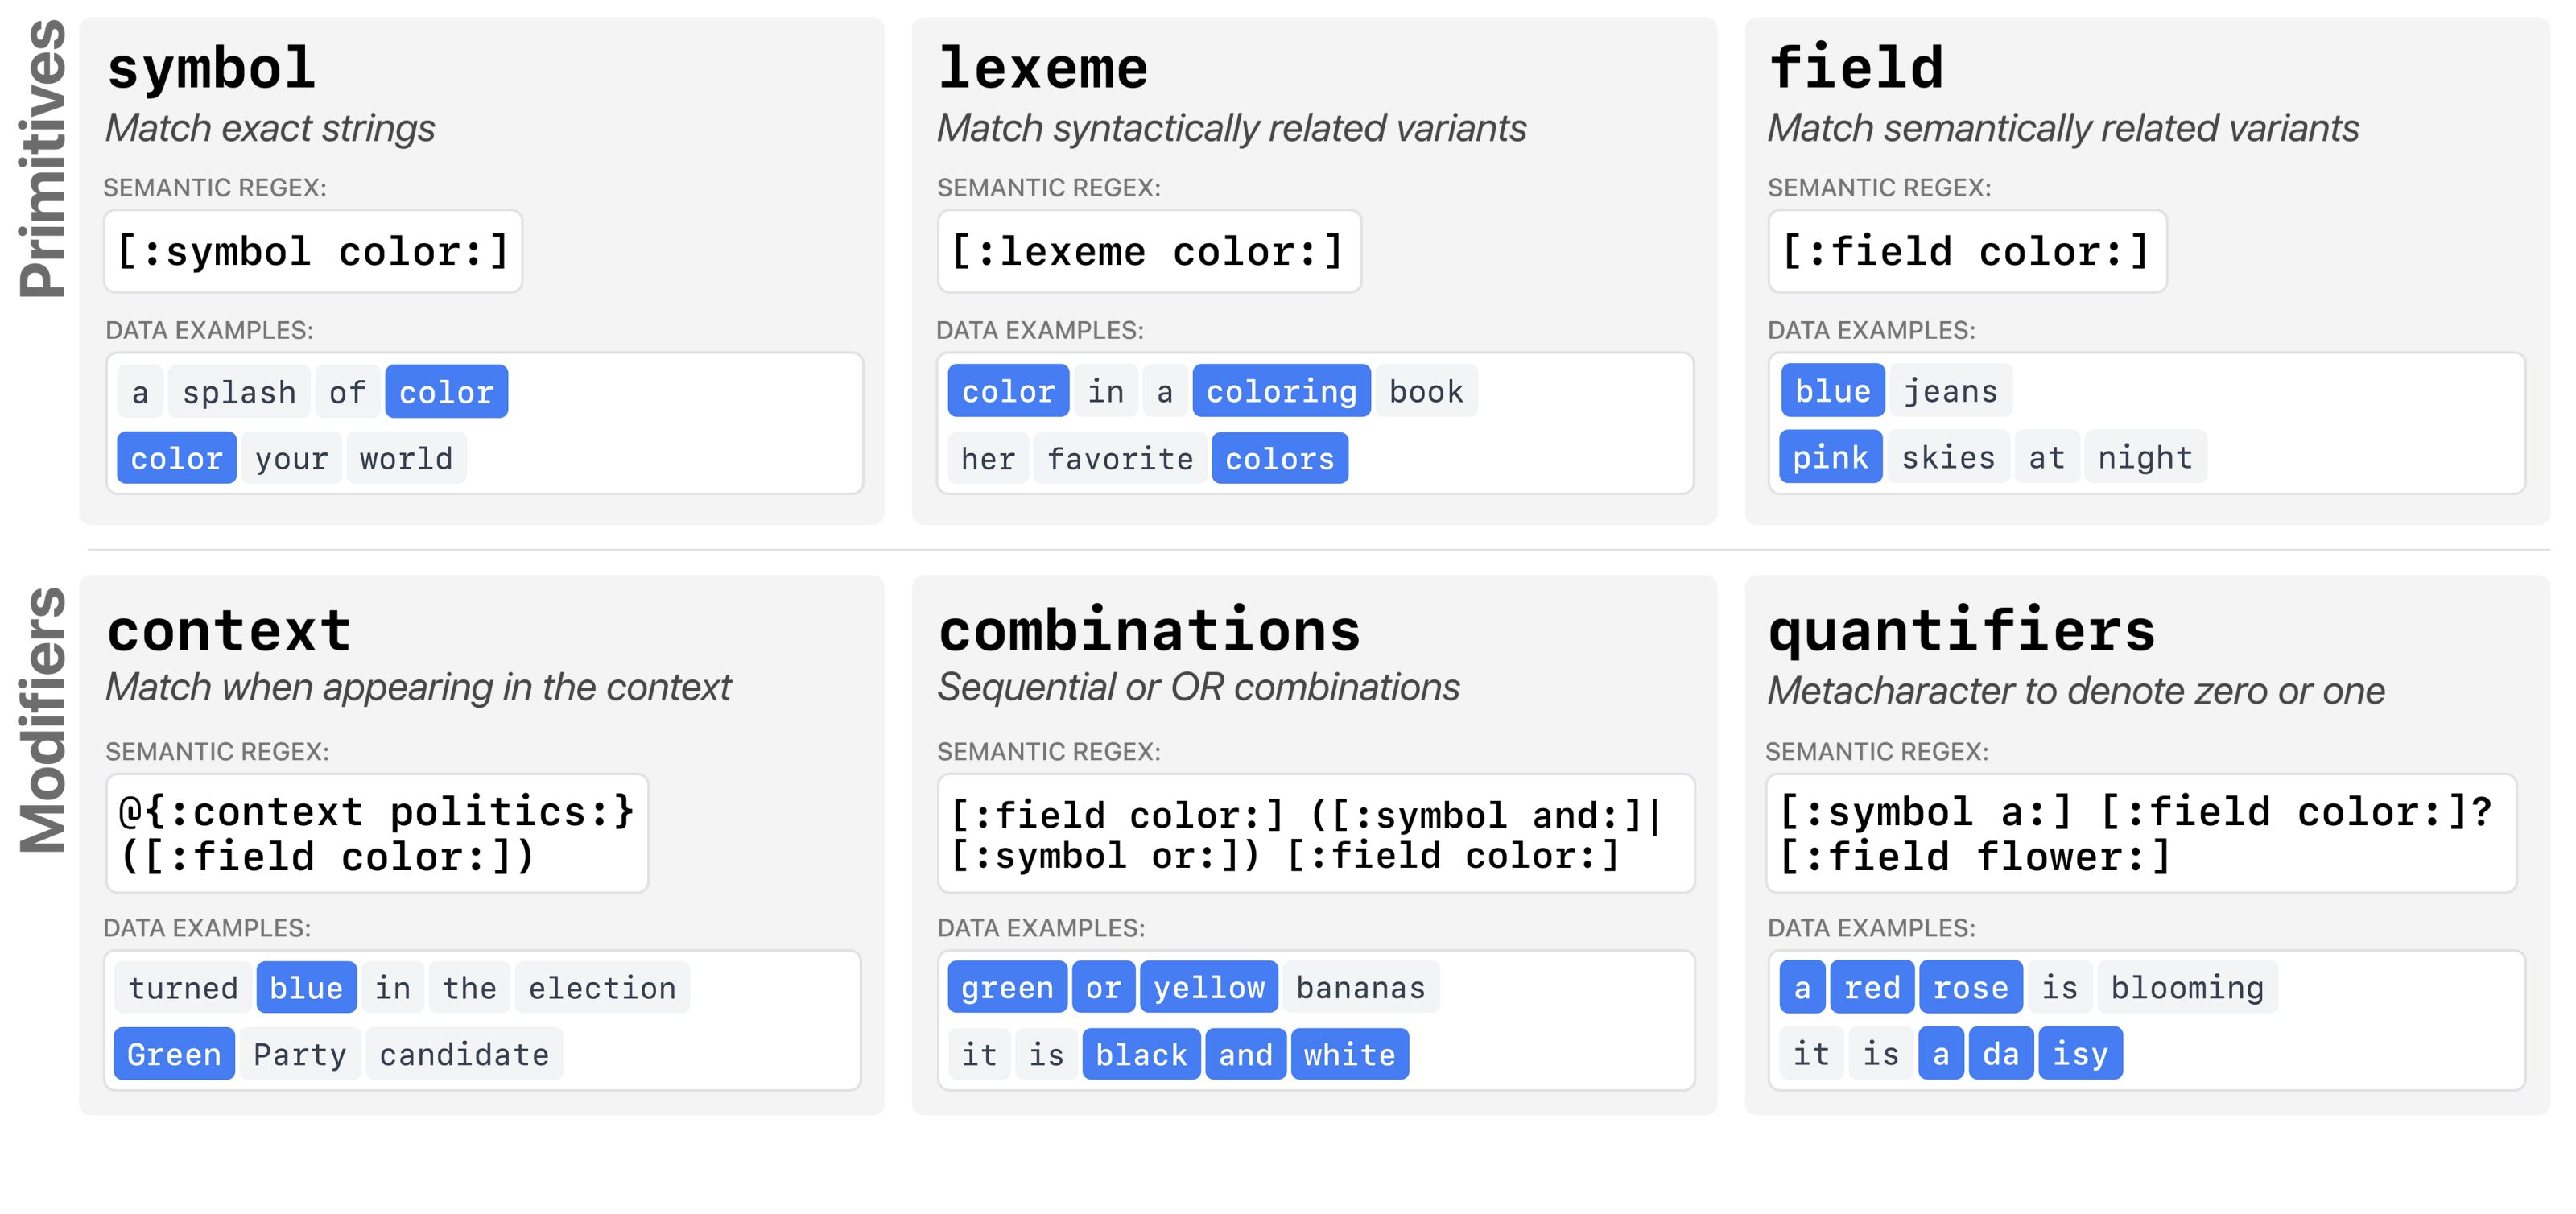Click the regex box in the field card
Screen dimensions: 2576x1214
point(1966,251)
